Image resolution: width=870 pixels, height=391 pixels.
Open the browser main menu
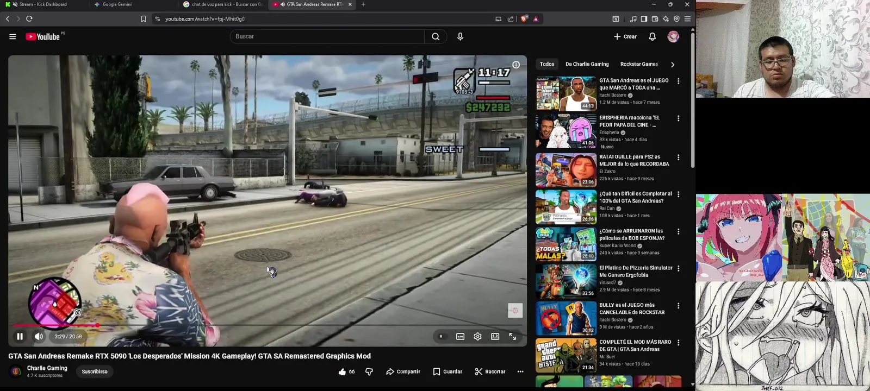pos(687,18)
